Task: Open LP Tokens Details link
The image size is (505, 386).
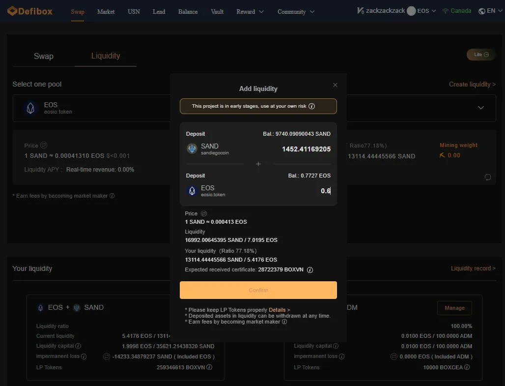Action: click(279, 310)
